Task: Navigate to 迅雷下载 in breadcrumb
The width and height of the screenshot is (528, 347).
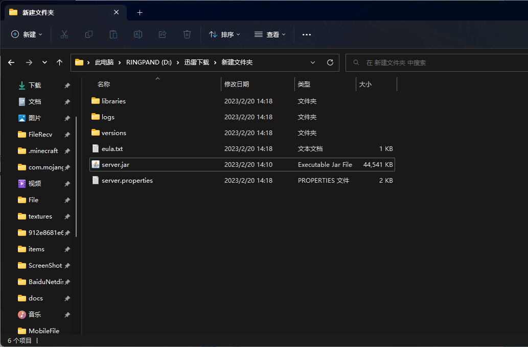Action: [x=197, y=62]
